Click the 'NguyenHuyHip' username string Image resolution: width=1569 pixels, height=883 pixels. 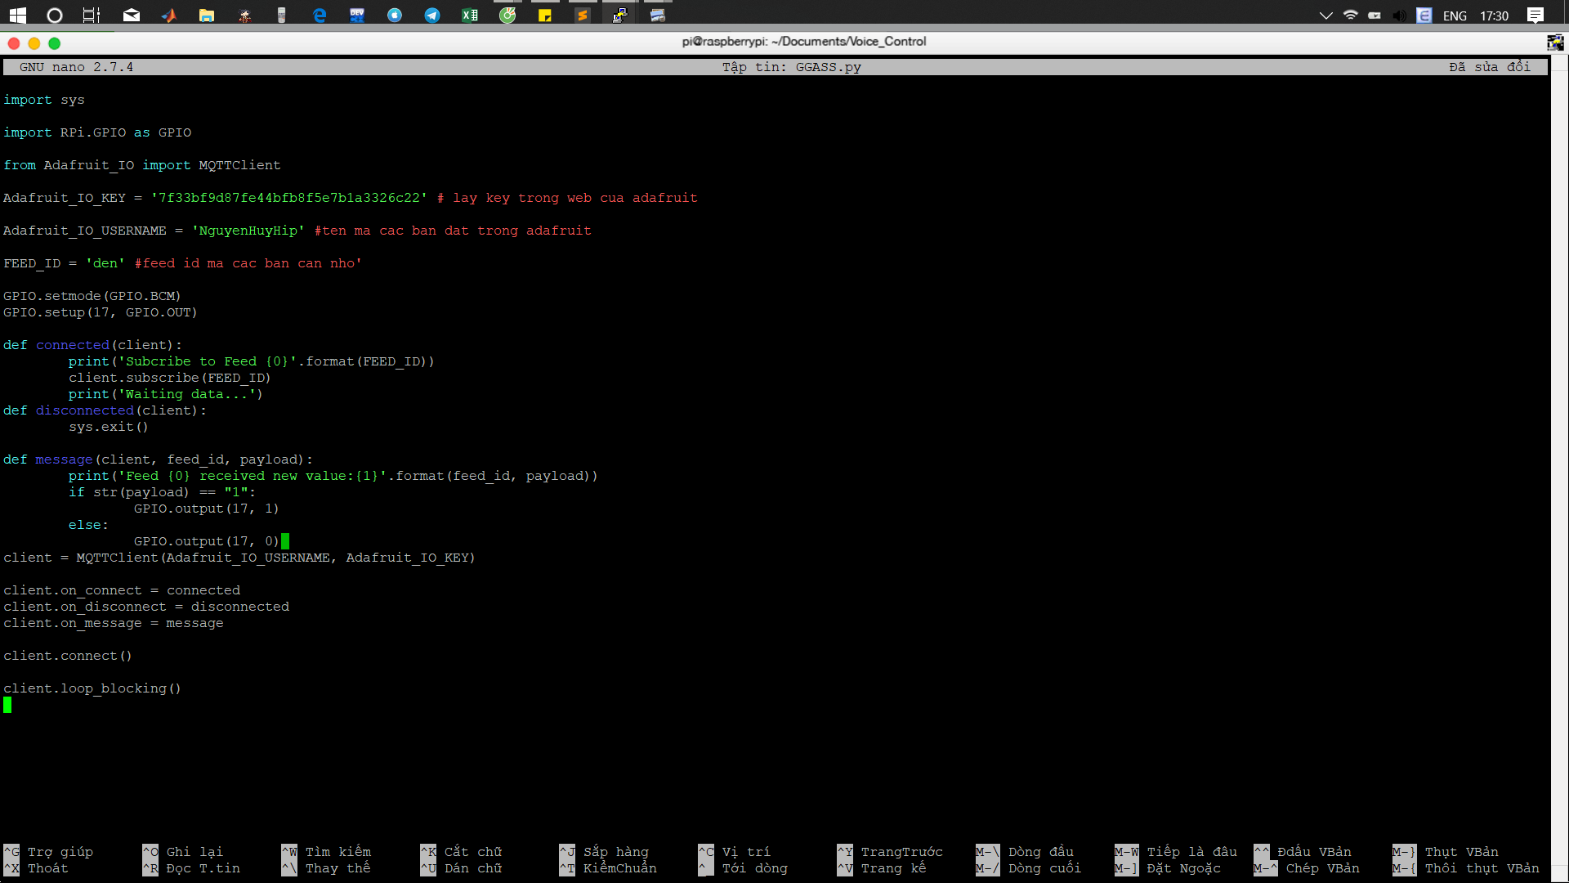tap(248, 231)
